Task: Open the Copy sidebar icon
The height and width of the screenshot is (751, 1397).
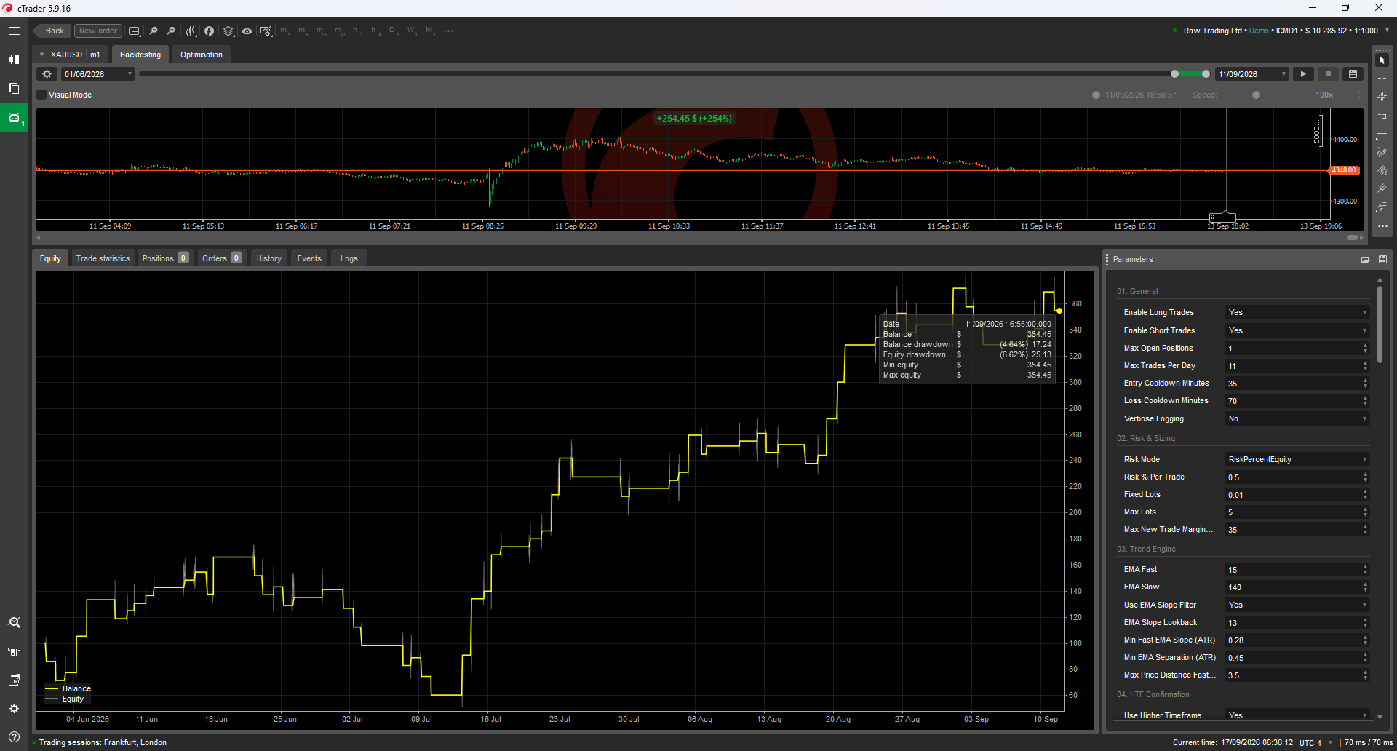Action: (14, 89)
